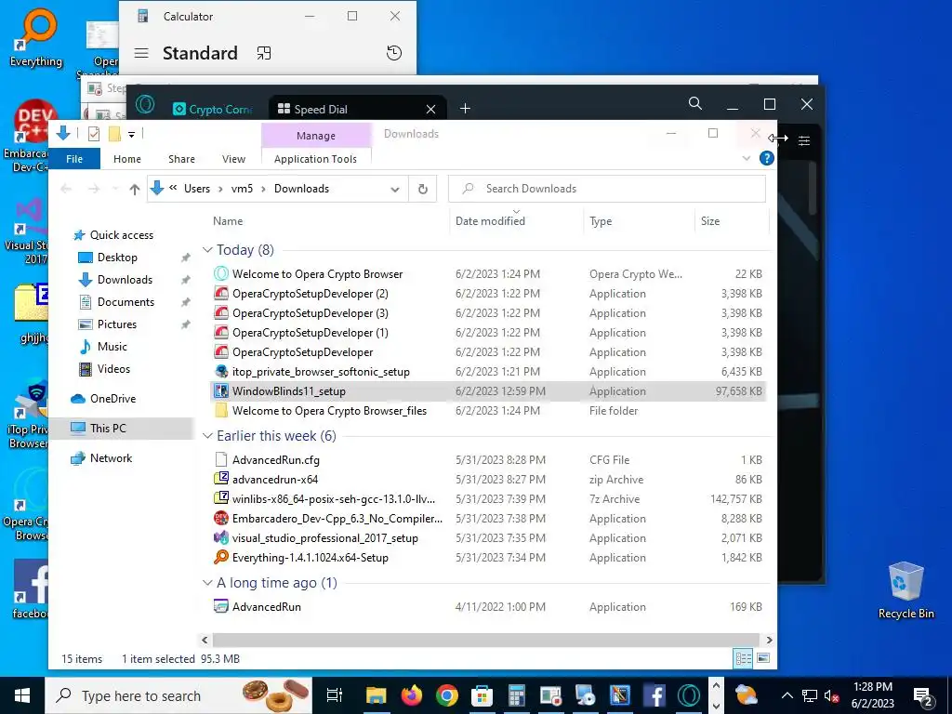The image size is (952, 714).
Task: Select Network in navigation pane
Action: tap(112, 458)
